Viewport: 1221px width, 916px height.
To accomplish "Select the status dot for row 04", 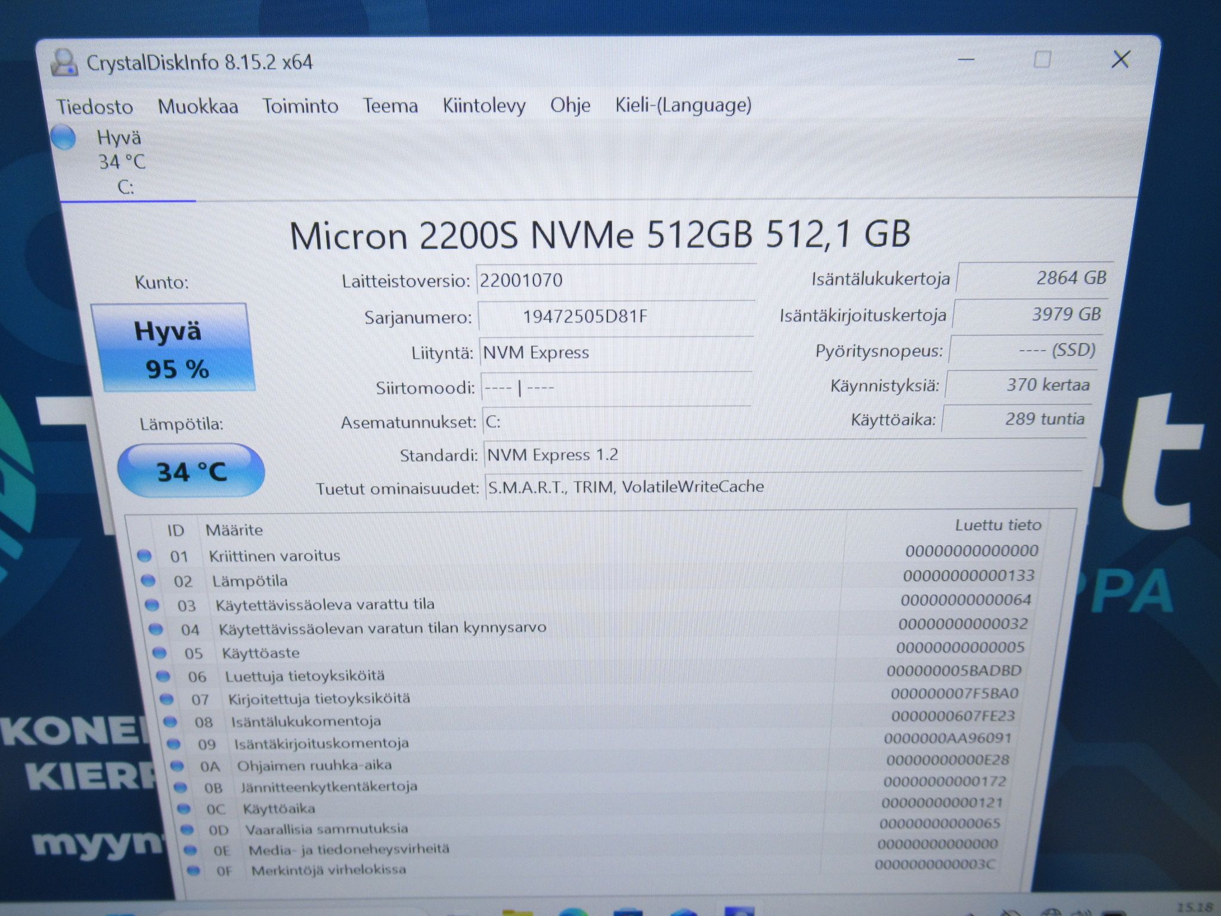I will 156,629.
